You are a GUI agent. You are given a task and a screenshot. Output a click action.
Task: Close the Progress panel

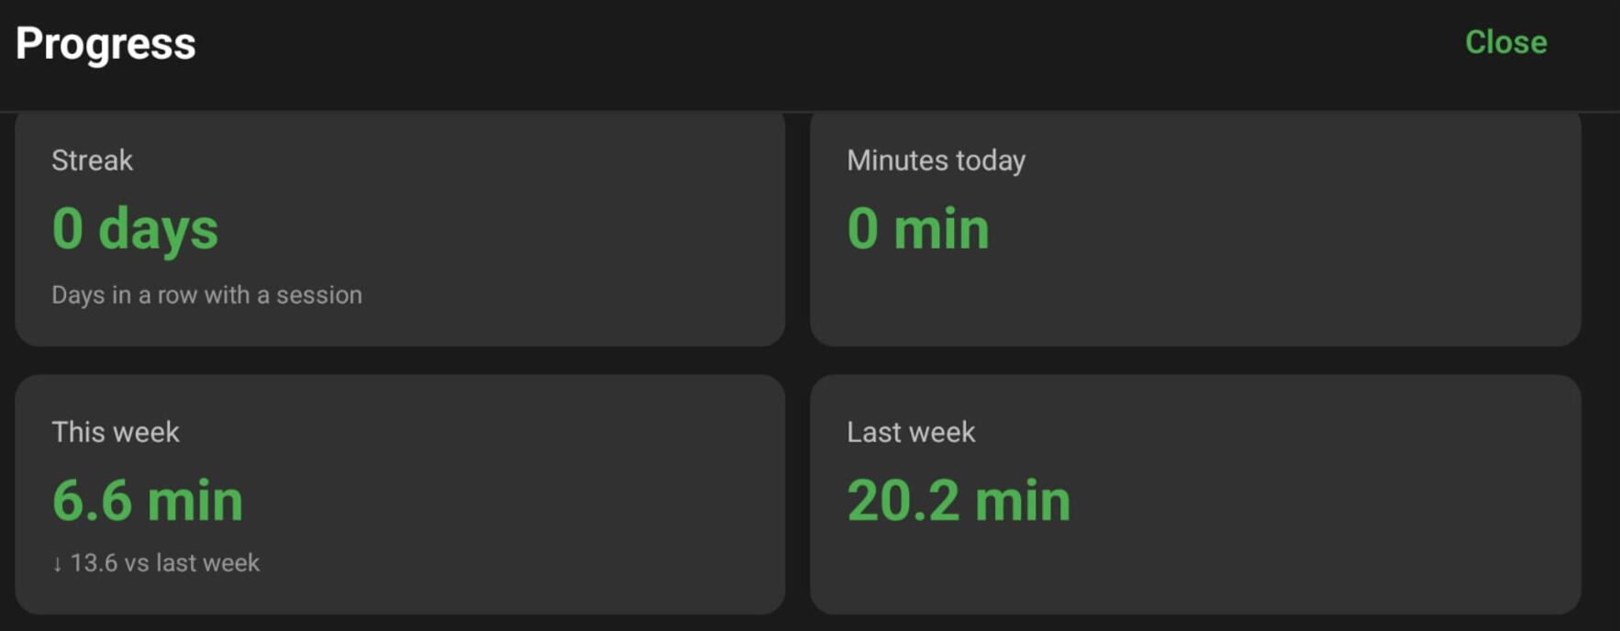click(x=1505, y=42)
